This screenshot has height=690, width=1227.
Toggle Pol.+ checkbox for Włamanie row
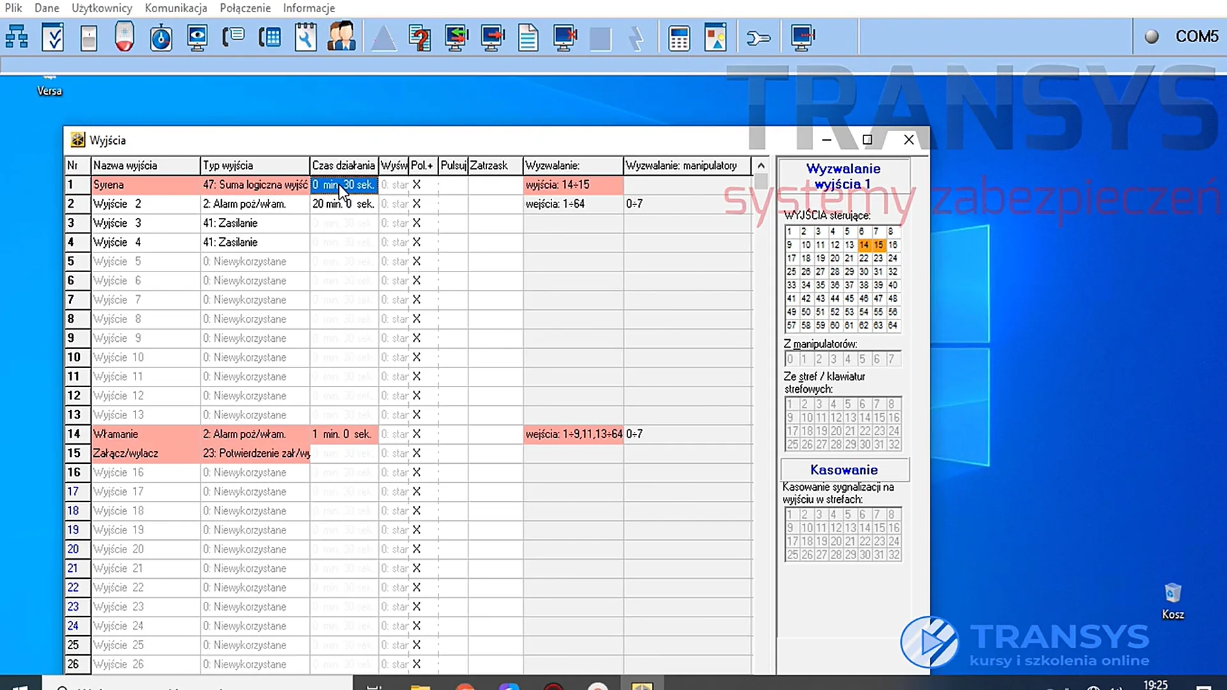(417, 434)
